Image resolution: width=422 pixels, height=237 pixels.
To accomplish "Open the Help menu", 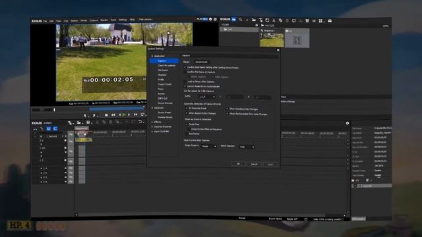I will 132,20.
